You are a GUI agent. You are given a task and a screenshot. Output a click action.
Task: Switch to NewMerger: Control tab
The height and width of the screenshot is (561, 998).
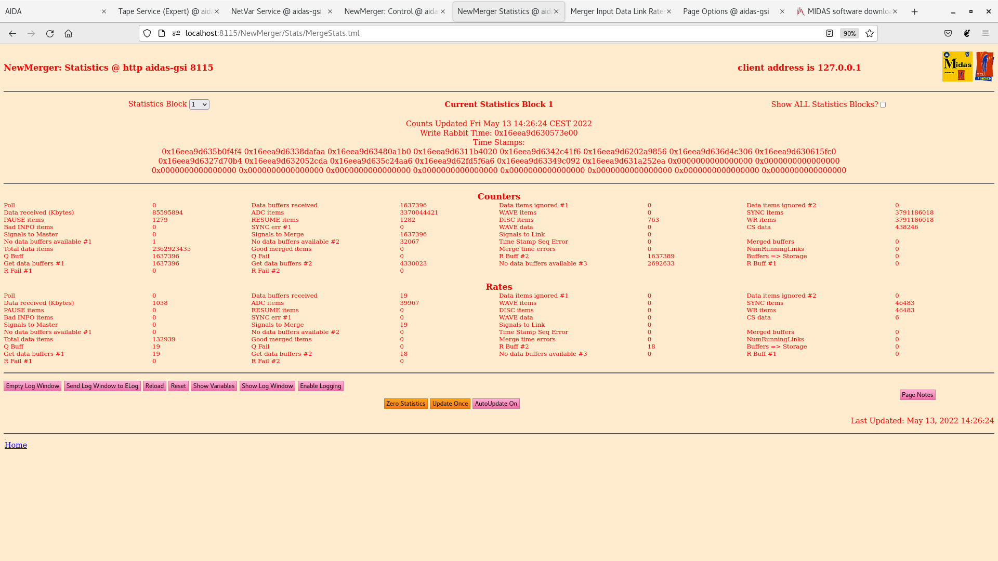point(390,11)
